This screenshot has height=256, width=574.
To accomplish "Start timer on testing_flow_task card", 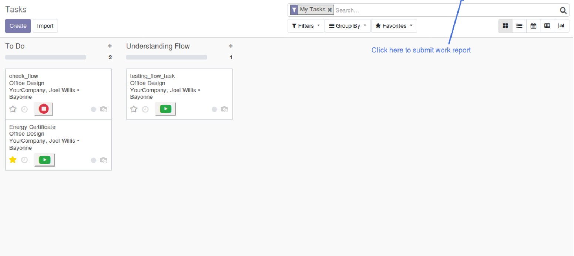I will pyautogui.click(x=165, y=109).
